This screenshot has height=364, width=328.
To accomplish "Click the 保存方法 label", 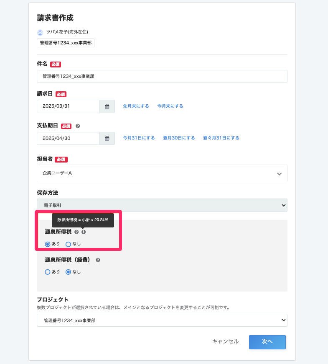I will [48, 193].
